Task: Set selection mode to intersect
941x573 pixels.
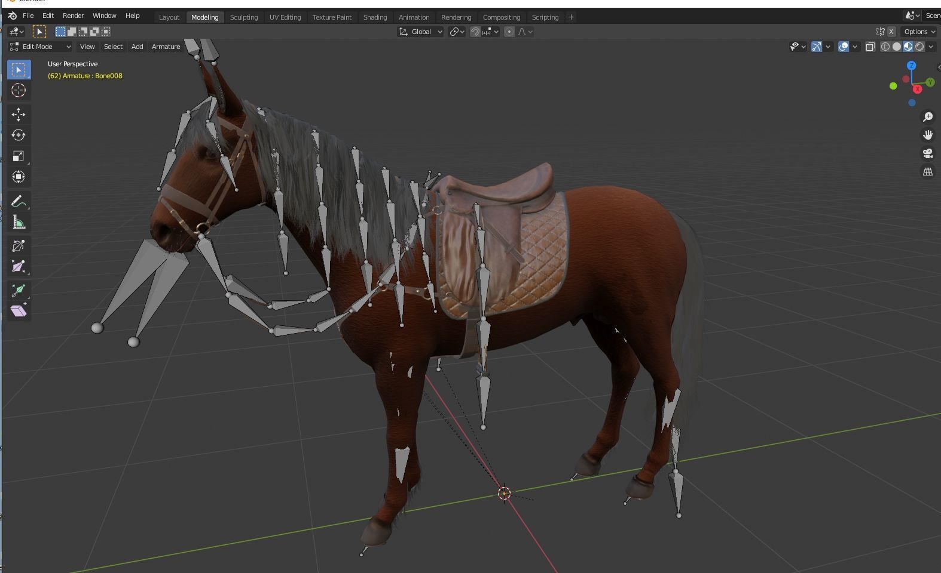Action: click(x=106, y=32)
